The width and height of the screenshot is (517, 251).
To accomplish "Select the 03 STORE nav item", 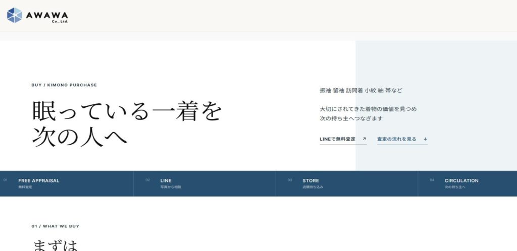I will click(347, 183).
